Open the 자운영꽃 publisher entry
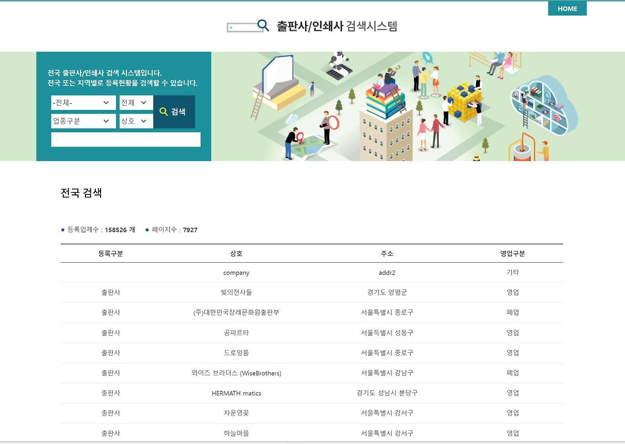 [236, 413]
